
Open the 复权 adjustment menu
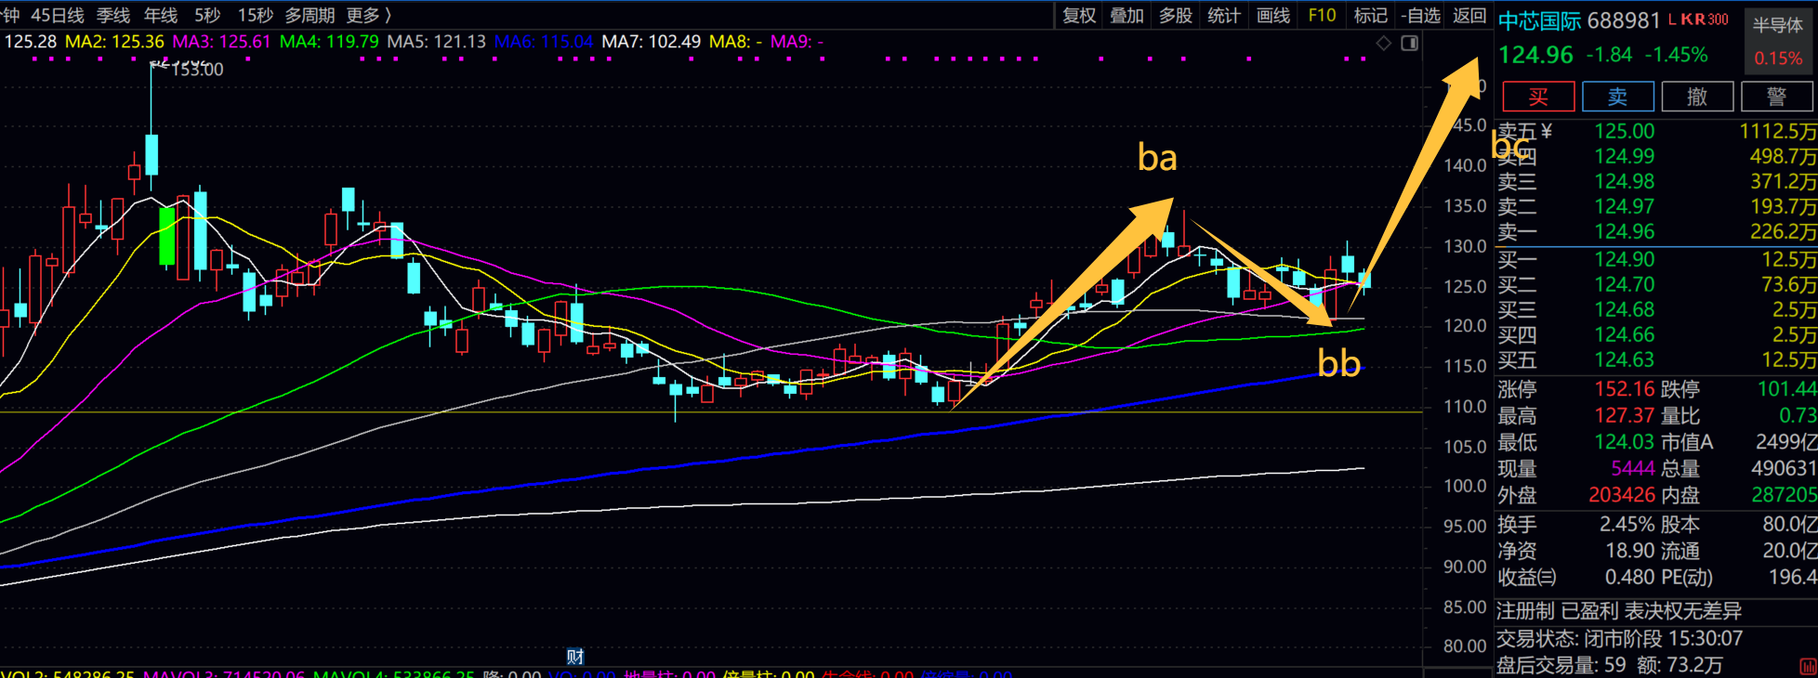point(1079,16)
